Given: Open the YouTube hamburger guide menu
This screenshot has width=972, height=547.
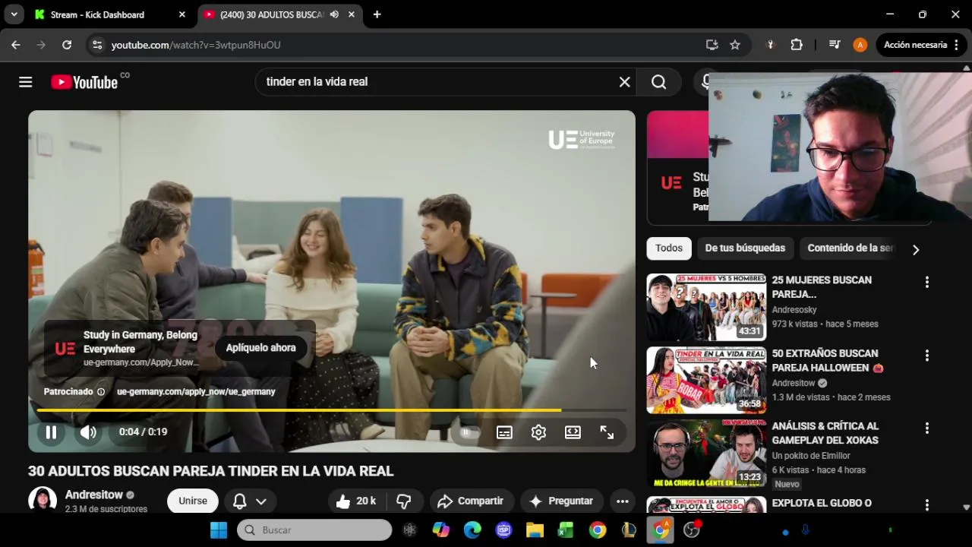Looking at the screenshot, I should coord(25,82).
